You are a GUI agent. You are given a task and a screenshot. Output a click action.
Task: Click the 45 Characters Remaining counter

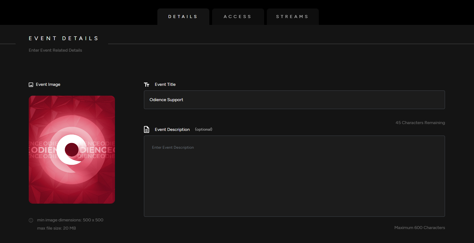420,123
